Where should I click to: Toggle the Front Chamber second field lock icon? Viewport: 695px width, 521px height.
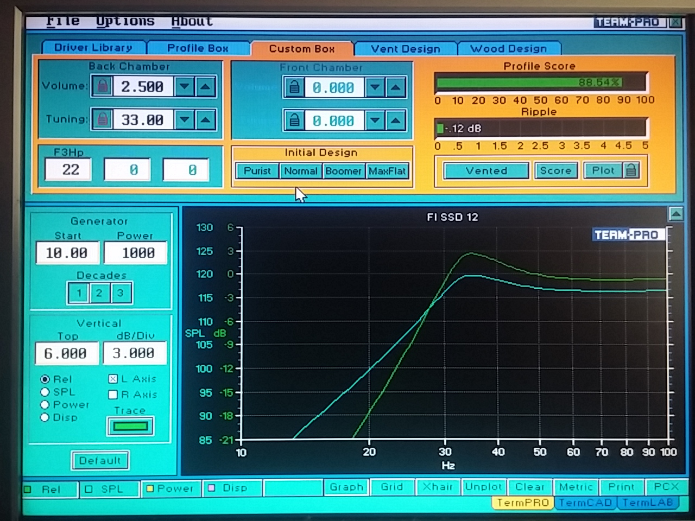[294, 120]
